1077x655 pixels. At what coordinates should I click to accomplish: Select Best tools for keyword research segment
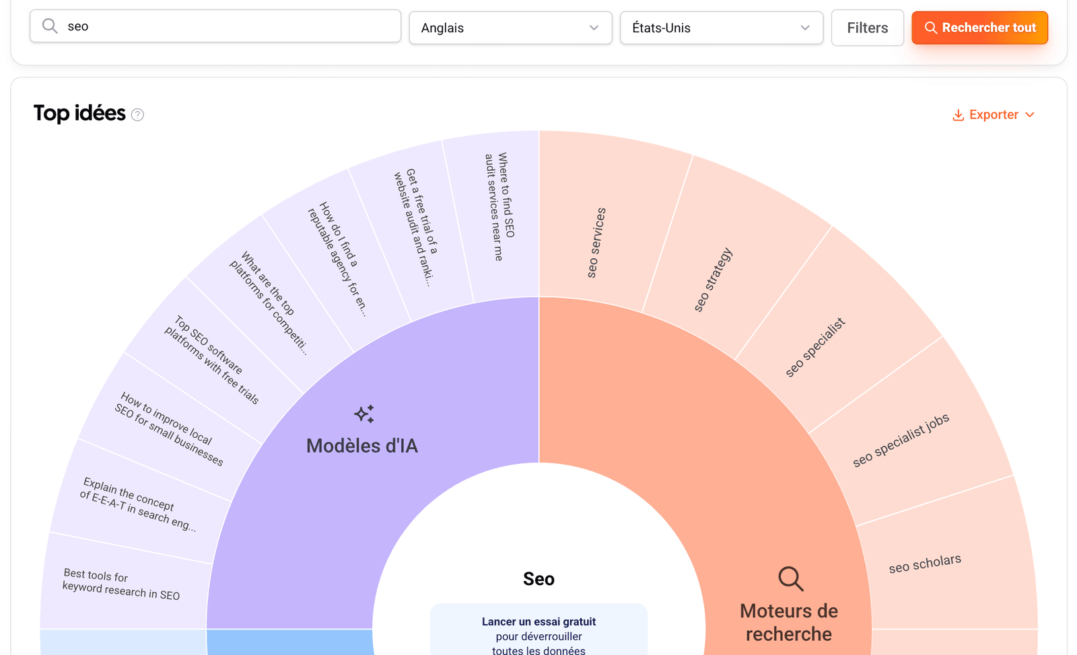click(121, 584)
